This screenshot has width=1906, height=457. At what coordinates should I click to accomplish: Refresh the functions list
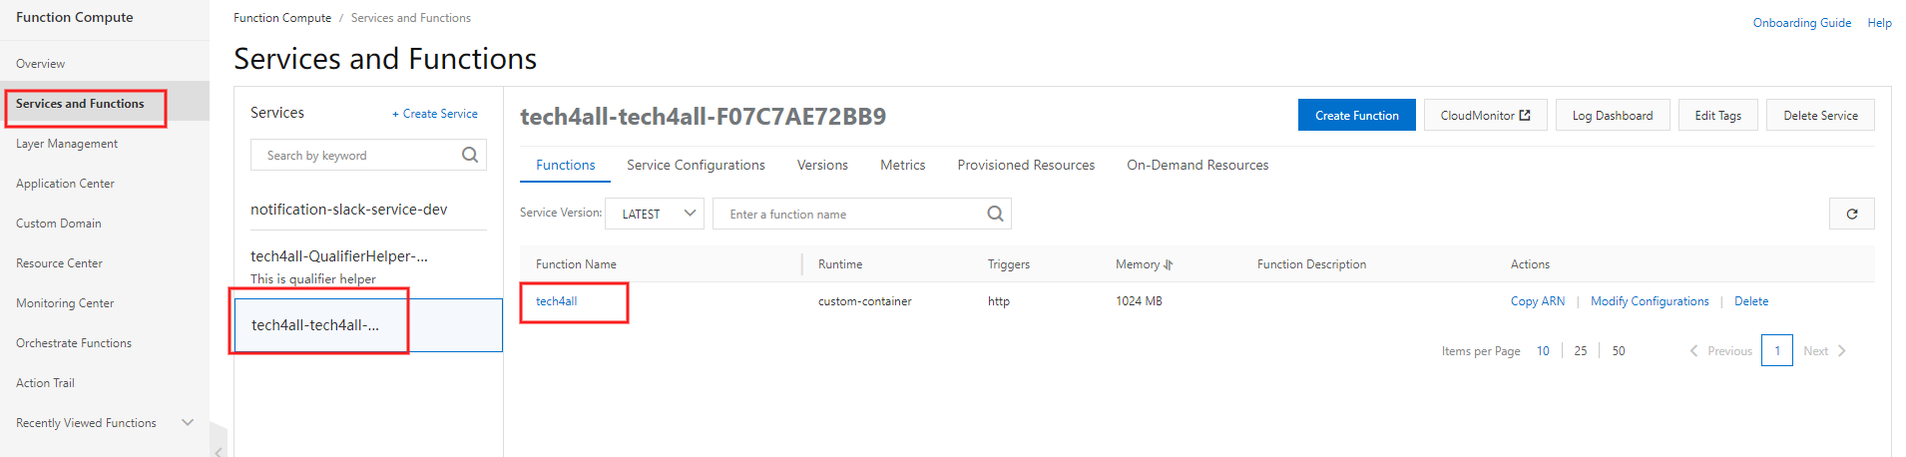tap(1851, 214)
